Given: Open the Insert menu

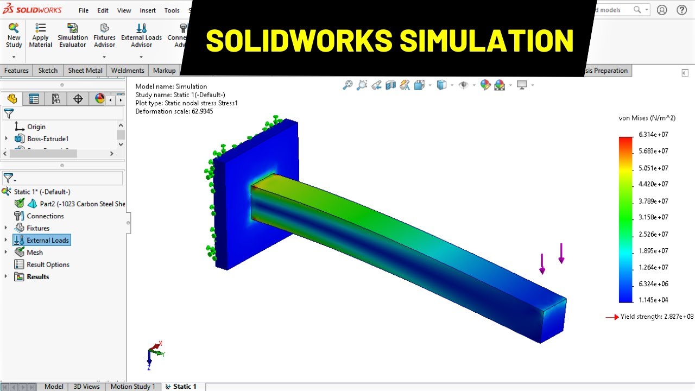Looking at the screenshot, I should click(x=148, y=10).
